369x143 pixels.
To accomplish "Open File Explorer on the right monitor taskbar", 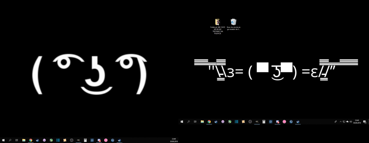I will pos(202,122).
